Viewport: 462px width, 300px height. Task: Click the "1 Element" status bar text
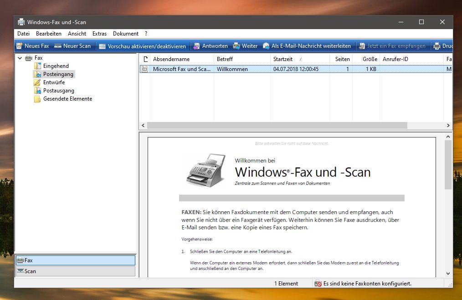[286, 284]
